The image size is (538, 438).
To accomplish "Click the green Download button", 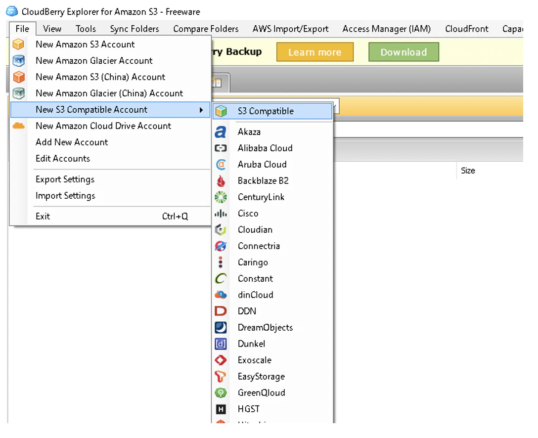I will pos(403,52).
